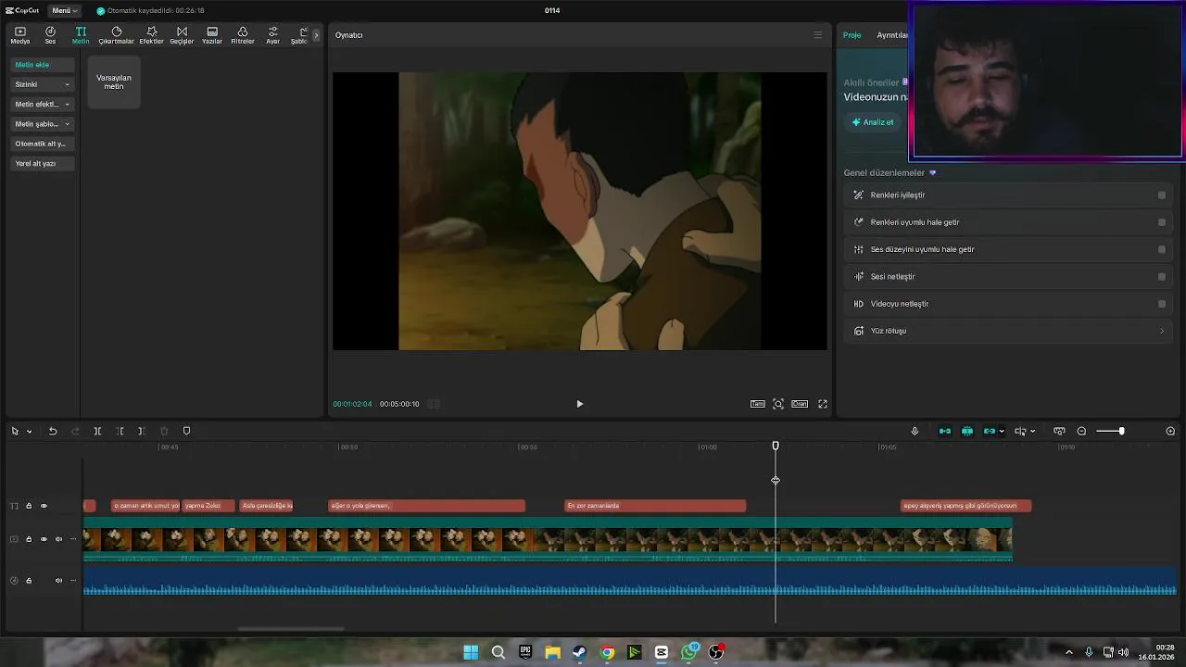
Task: Open the Ses audio panel
Action: (x=50, y=35)
